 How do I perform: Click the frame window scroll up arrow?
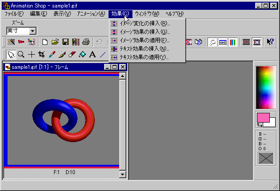coord(122,76)
